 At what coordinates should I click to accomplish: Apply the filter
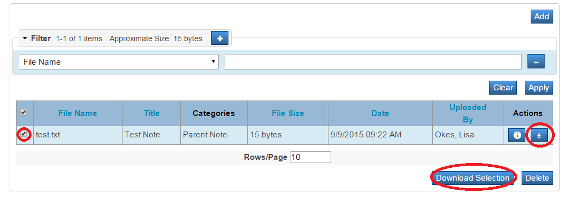pos(539,88)
